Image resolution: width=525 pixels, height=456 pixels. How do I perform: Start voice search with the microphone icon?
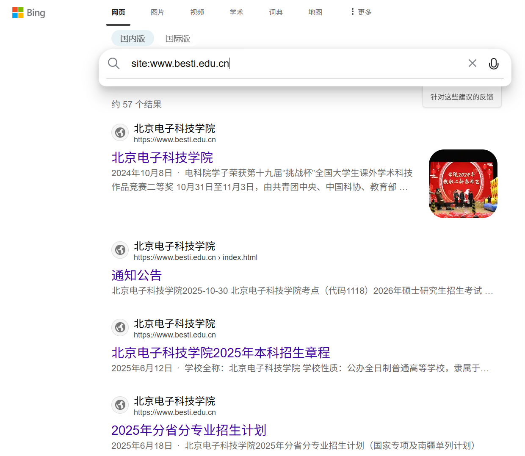point(494,64)
